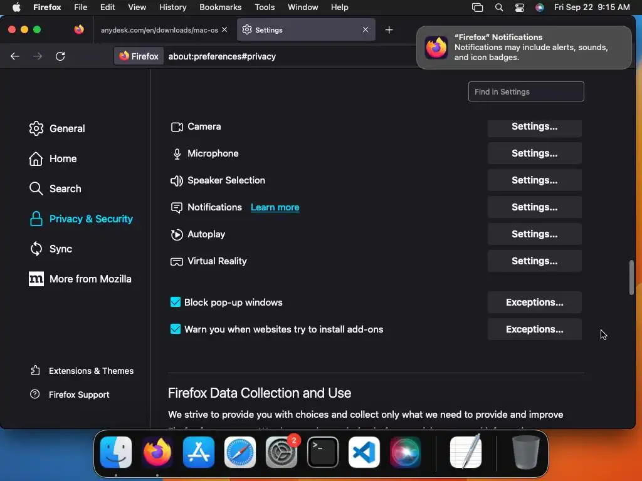Open the Bookmarks menu
Viewport: 642px width, 481px height.
pyautogui.click(x=220, y=8)
